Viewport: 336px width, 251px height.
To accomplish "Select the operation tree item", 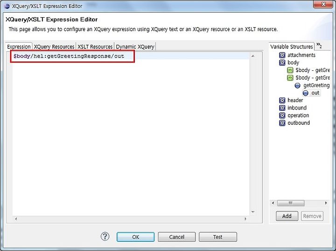I will (x=298, y=115).
